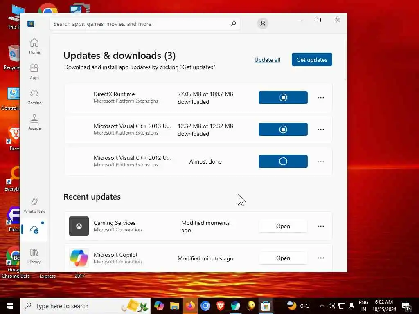
Task: Click the Visual C++ 2012 progress button
Action: tap(283, 161)
